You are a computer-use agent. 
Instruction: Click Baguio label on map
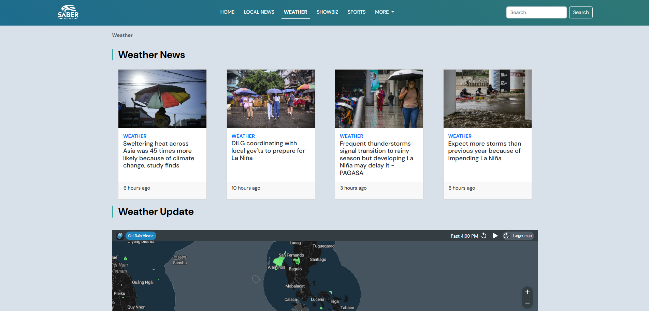tap(295, 269)
